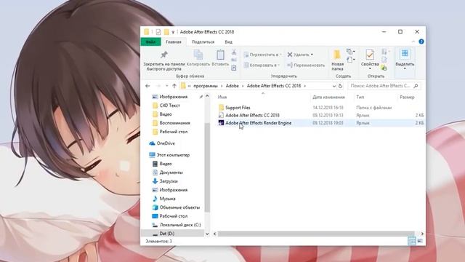465x262 pixels.
Task: Select the Adobe After Effects Render Engine icon
Action: (221, 123)
